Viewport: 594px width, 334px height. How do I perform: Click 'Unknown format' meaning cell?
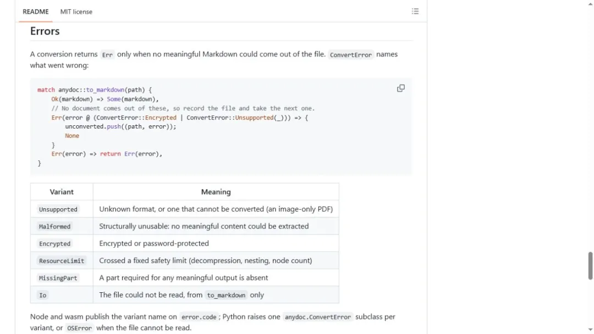pyautogui.click(x=216, y=209)
